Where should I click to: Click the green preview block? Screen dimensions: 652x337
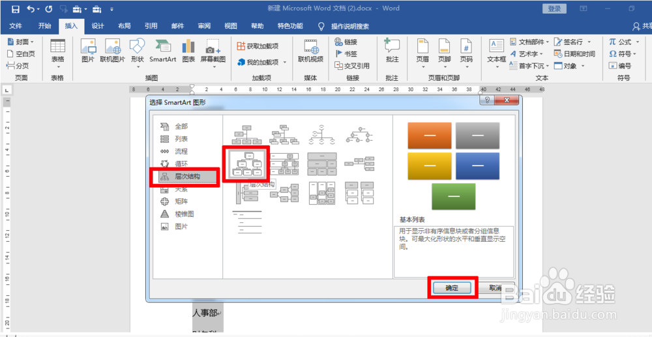[x=454, y=196]
